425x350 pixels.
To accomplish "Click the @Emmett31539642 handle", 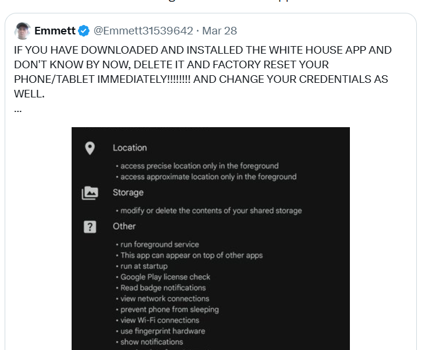I will (143, 30).
